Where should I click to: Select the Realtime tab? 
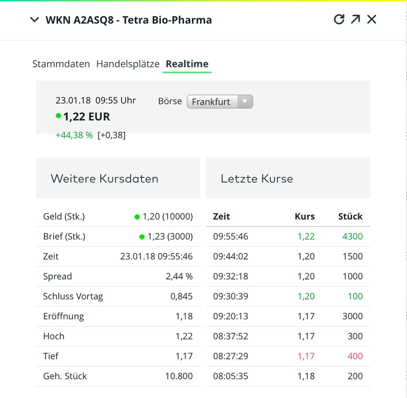pos(187,64)
